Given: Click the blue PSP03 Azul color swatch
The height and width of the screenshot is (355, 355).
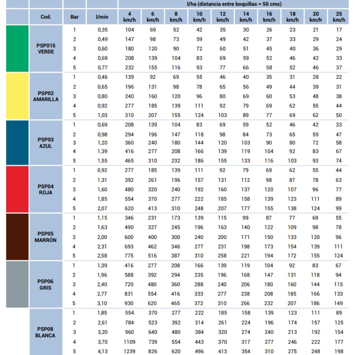Looking at the screenshot, I should (17, 143).
